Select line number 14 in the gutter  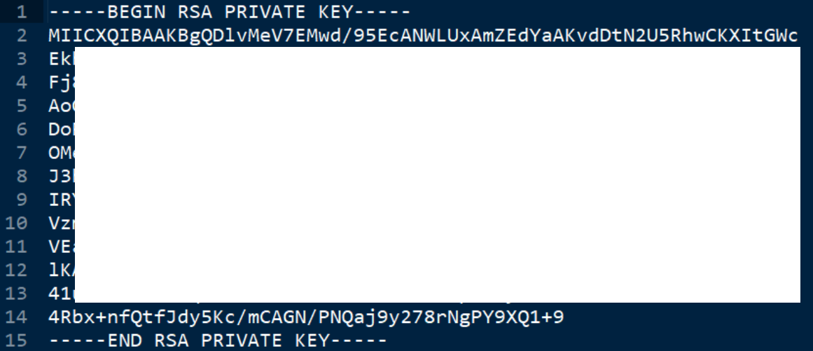[x=16, y=318]
